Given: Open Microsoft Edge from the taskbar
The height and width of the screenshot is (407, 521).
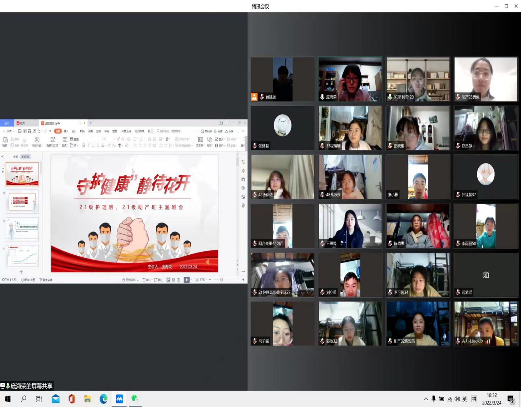Looking at the screenshot, I should tap(103, 399).
